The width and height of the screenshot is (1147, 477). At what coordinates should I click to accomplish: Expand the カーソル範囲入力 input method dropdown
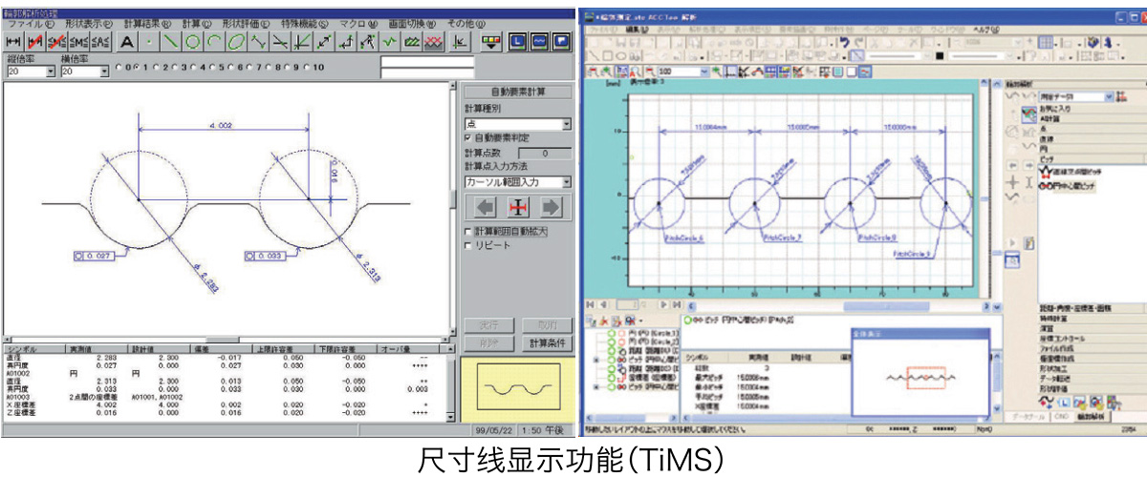coord(567,181)
